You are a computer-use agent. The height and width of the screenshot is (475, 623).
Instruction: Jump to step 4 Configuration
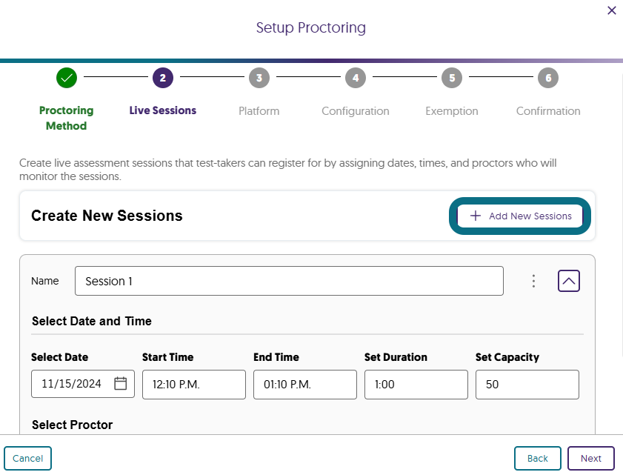[355, 78]
